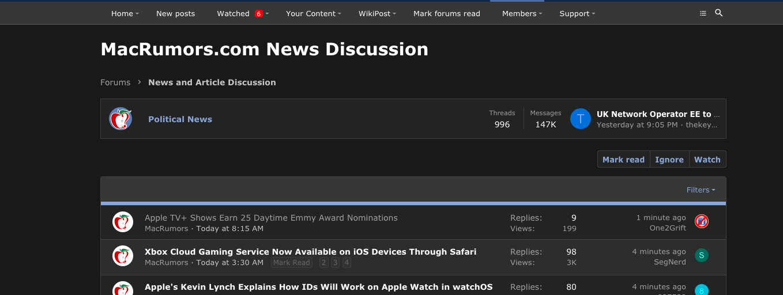Click the '1 minute ago' timestamp
This screenshot has width=783, height=295.
[x=661, y=218]
